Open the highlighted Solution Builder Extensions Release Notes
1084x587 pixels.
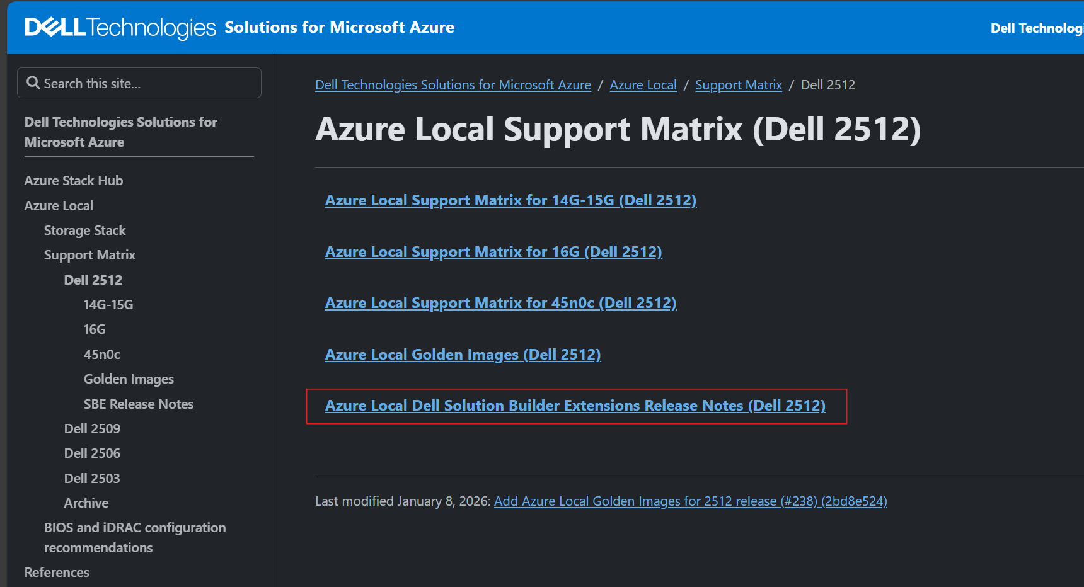(x=575, y=406)
